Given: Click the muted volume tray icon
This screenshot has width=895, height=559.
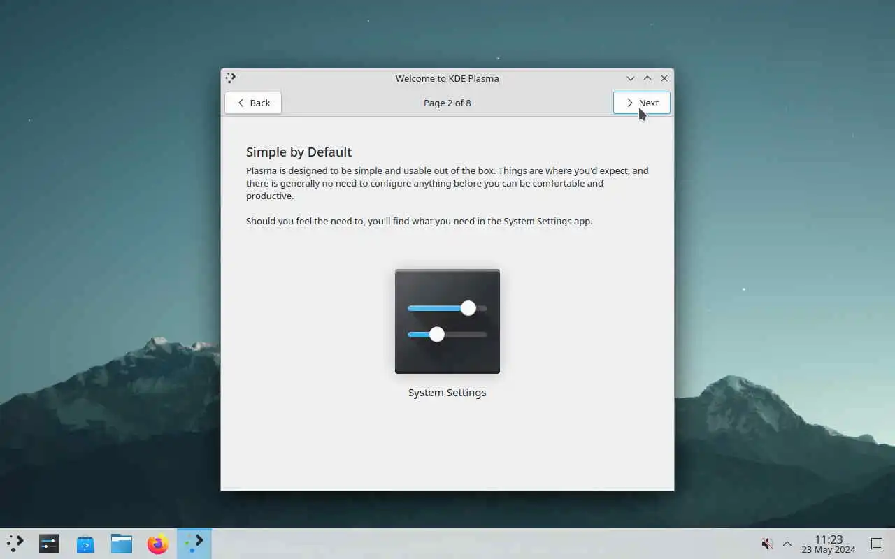Looking at the screenshot, I should click(767, 544).
